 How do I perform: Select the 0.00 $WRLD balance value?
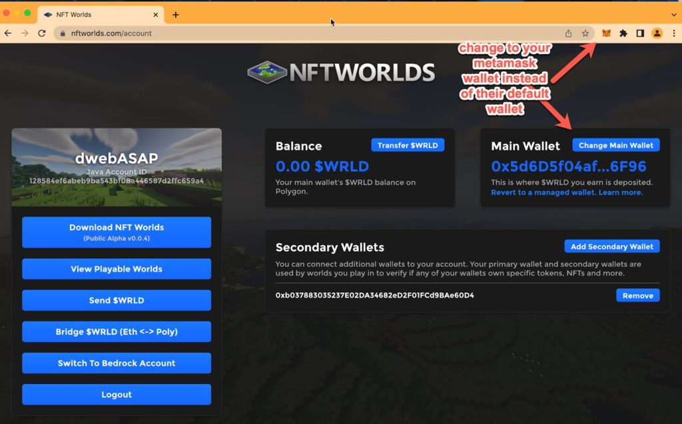(322, 166)
